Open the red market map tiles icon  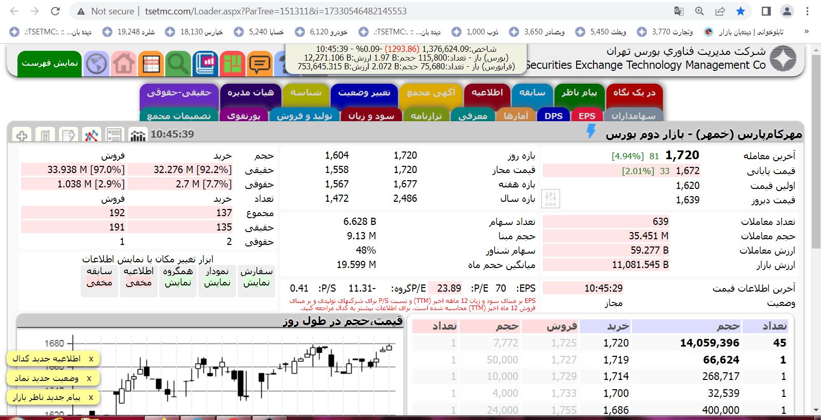pyautogui.click(x=233, y=64)
